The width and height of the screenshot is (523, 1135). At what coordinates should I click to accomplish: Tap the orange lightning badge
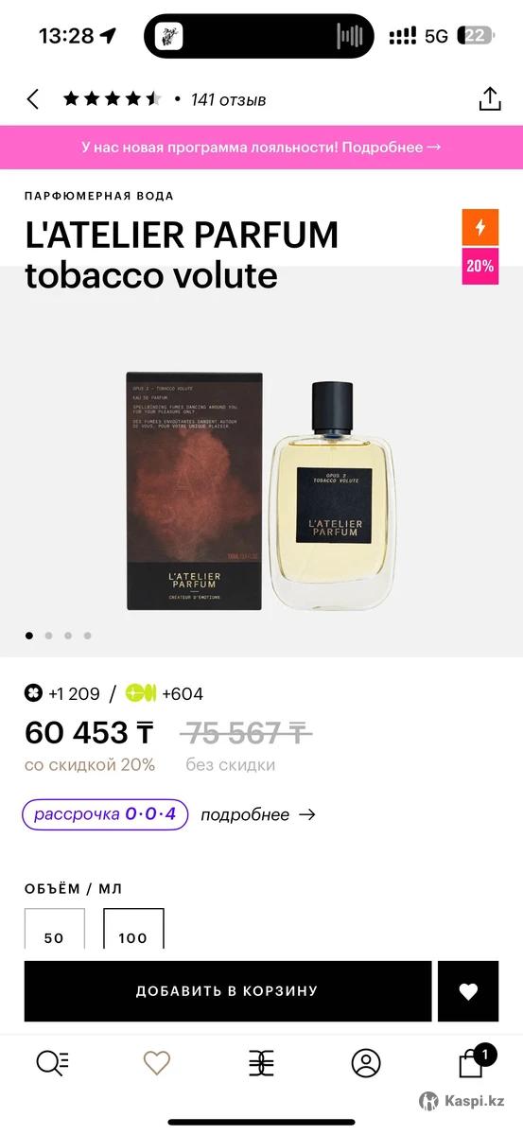click(480, 228)
